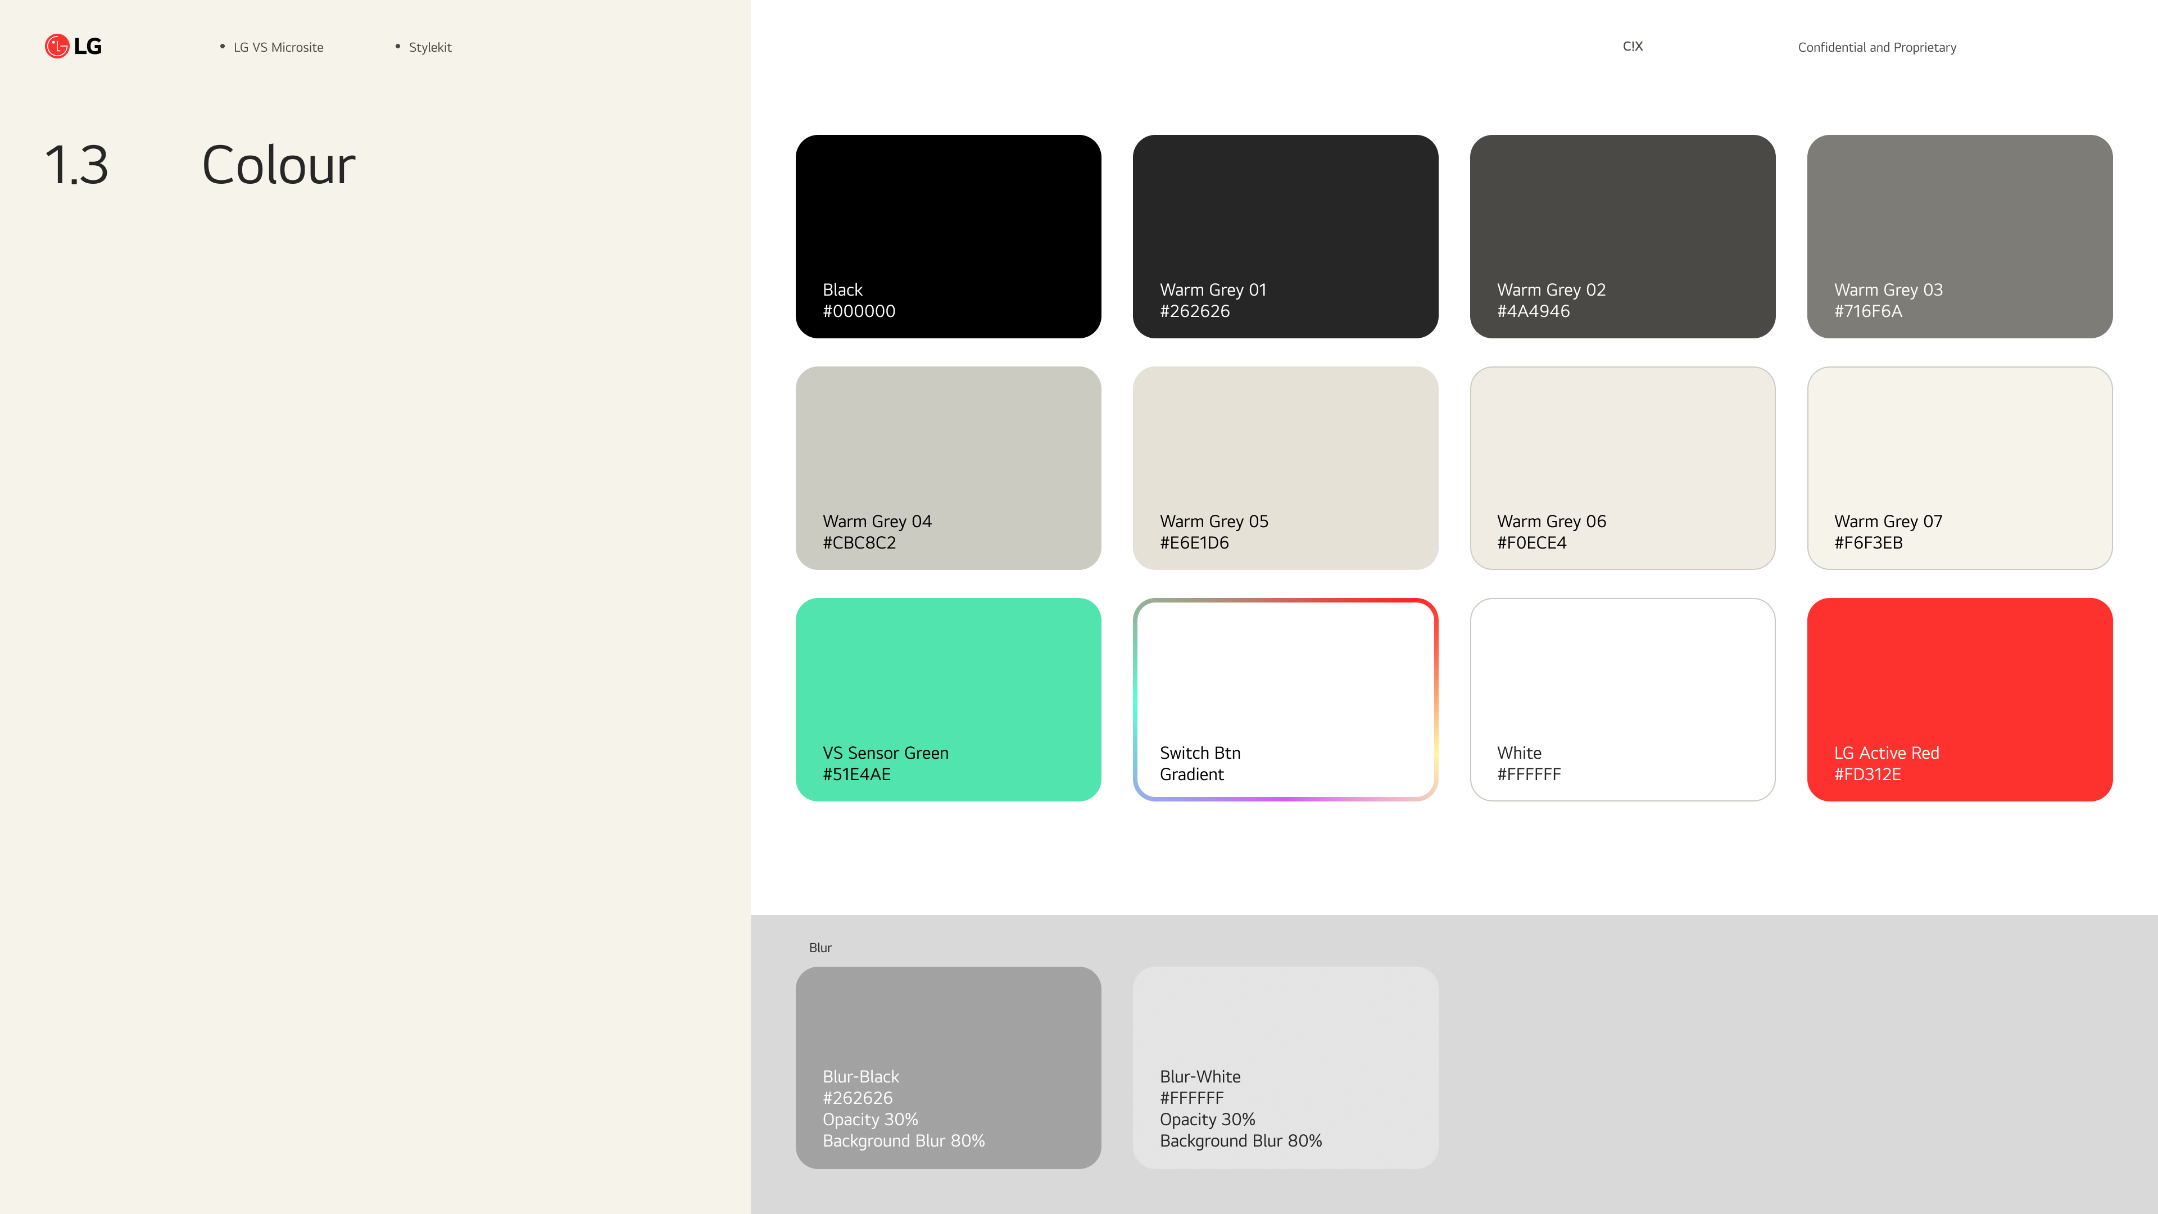Viewport: 2158px width, 1214px height.
Task: Pick the White #FFFFFF swatch
Action: pyautogui.click(x=1622, y=699)
